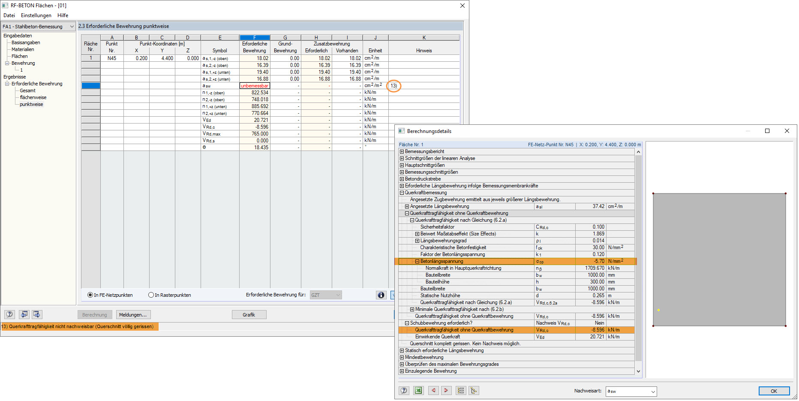Viewport: 799px width, 401px height.
Task: Open the Datei menu
Action: pyautogui.click(x=9, y=15)
